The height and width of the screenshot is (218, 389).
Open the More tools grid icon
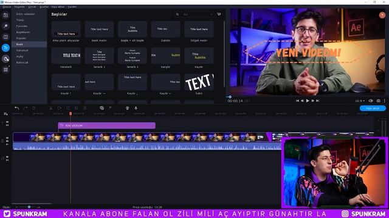[5, 70]
